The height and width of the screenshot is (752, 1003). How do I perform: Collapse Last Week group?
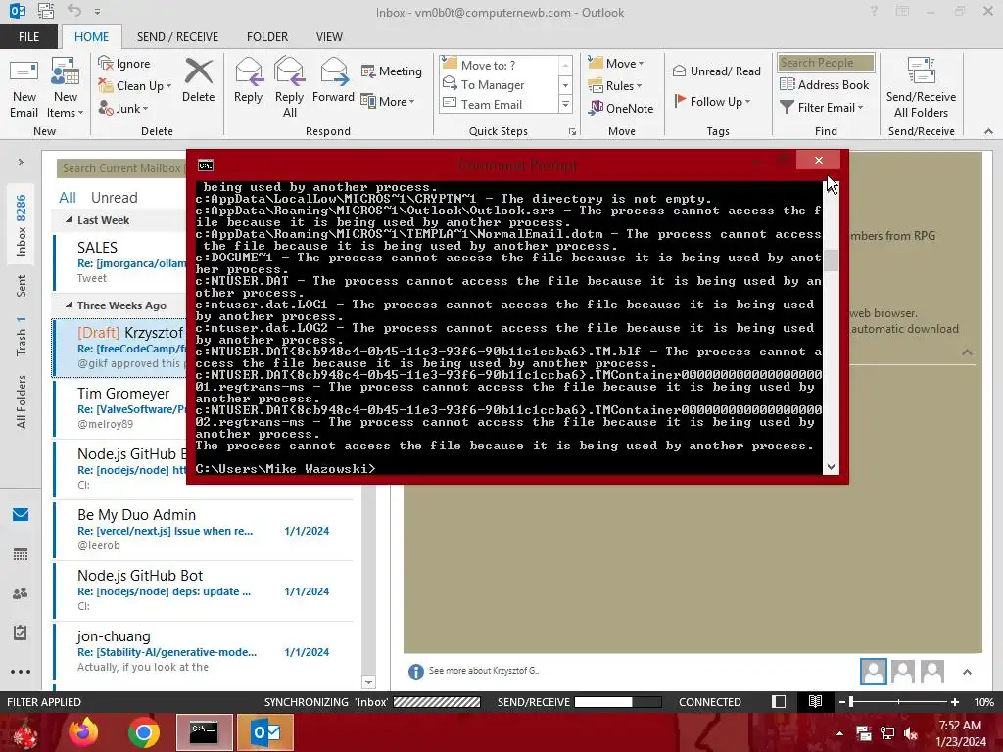[69, 220]
